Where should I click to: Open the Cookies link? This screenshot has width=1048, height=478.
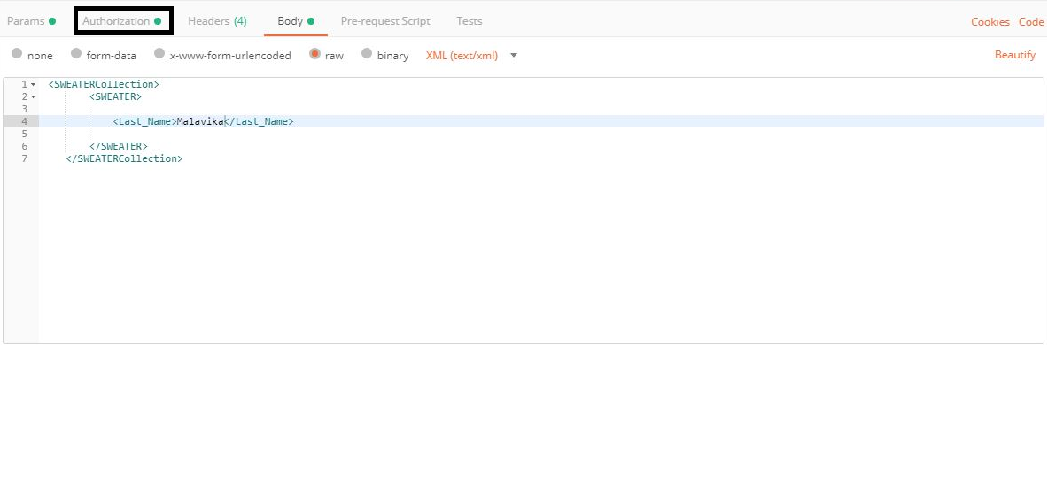[x=990, y=22]
